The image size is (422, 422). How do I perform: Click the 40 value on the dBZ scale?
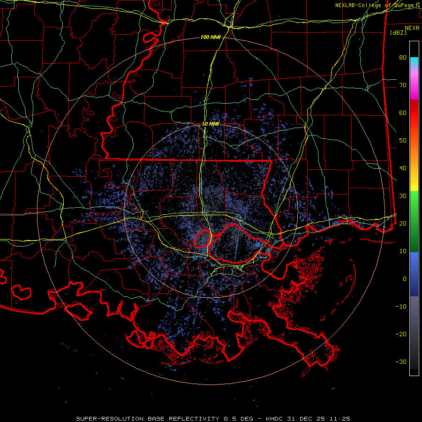coord(403,168)
